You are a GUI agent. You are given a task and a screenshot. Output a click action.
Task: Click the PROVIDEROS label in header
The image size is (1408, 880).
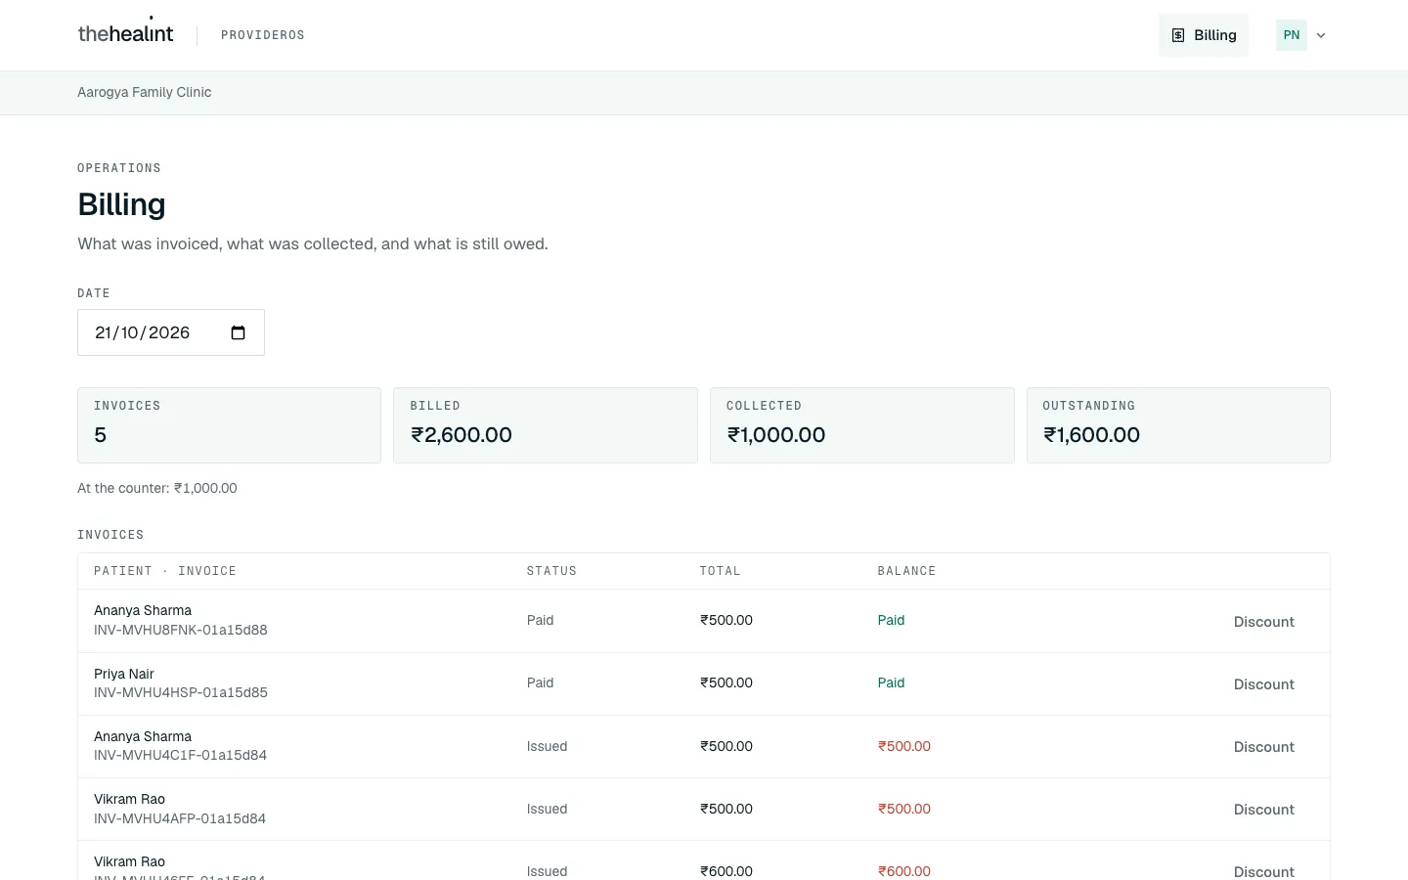point(263,35)
